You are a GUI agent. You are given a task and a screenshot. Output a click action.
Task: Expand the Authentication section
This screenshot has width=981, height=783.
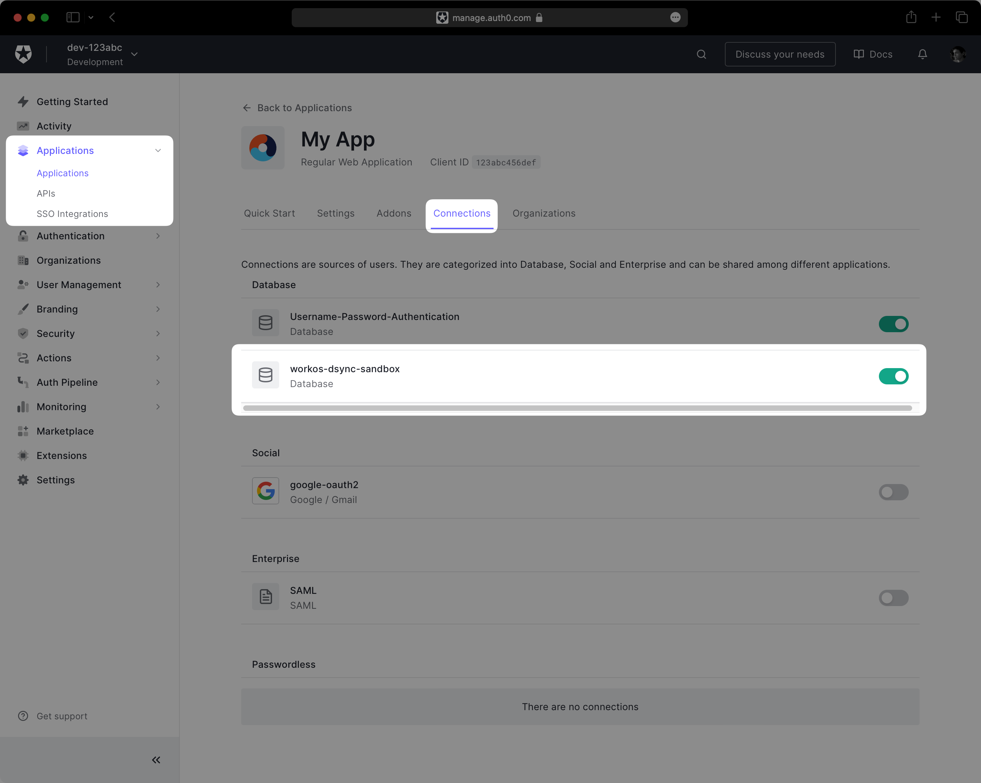(x=71, y=236)
